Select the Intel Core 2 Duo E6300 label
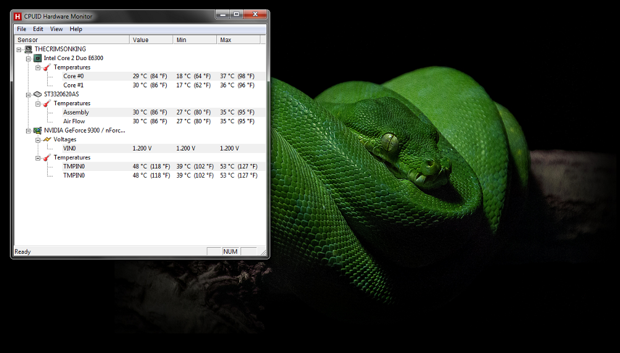Viewport: 620px width, 353px height. [74, 58]
